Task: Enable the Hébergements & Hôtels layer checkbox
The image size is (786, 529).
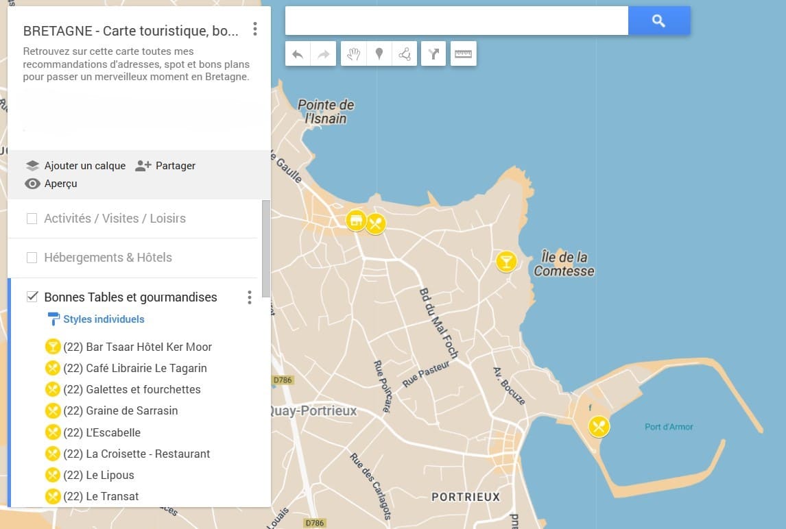Action: pos(32,258)
